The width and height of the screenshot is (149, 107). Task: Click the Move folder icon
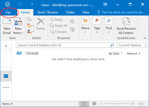85,21
